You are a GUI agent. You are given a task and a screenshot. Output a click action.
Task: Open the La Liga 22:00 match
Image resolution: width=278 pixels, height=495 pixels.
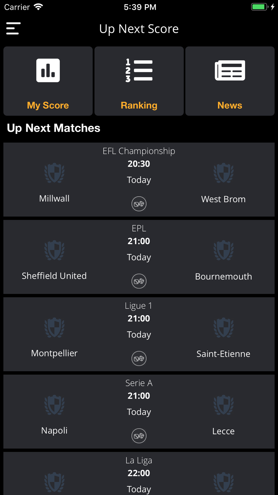139,473
